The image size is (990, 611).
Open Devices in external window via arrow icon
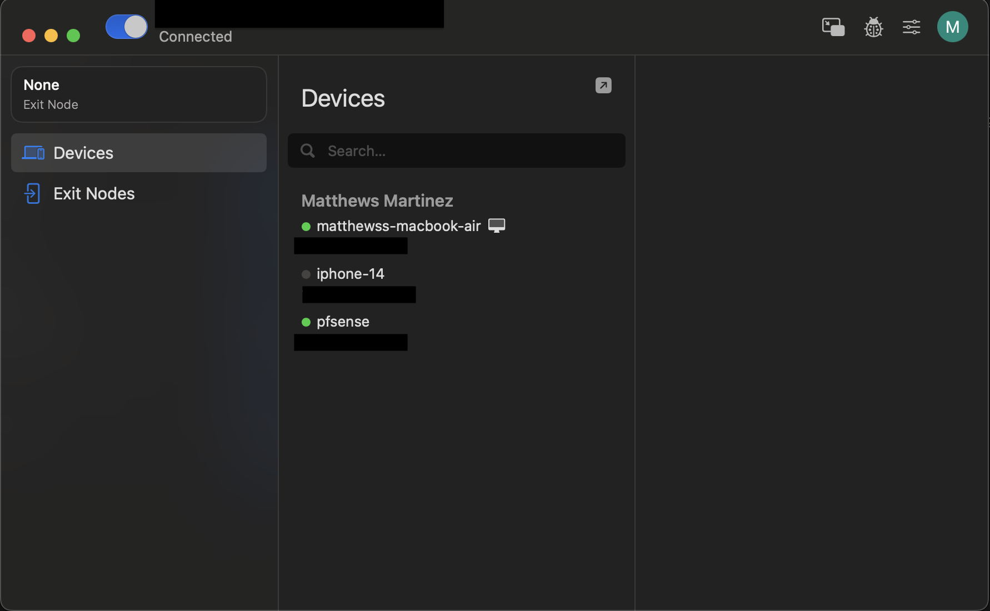603,86
